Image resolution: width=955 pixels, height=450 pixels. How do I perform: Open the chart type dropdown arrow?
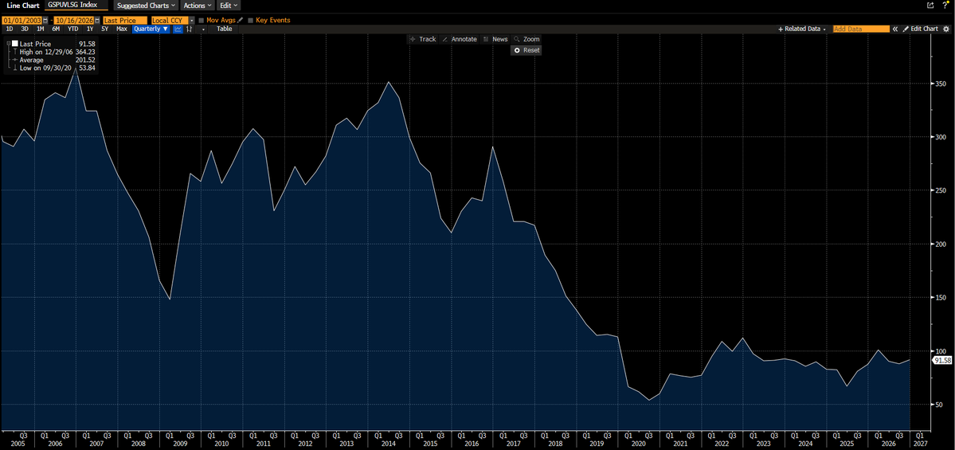tap(203, 29)
